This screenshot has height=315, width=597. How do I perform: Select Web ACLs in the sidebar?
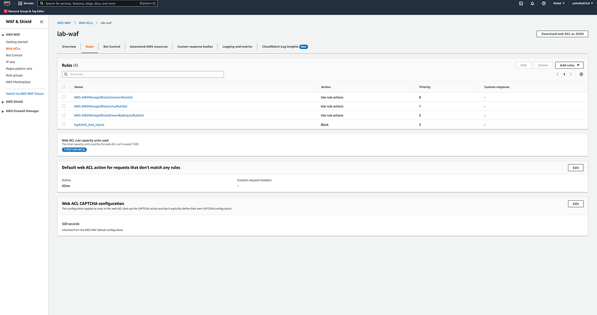13,49
